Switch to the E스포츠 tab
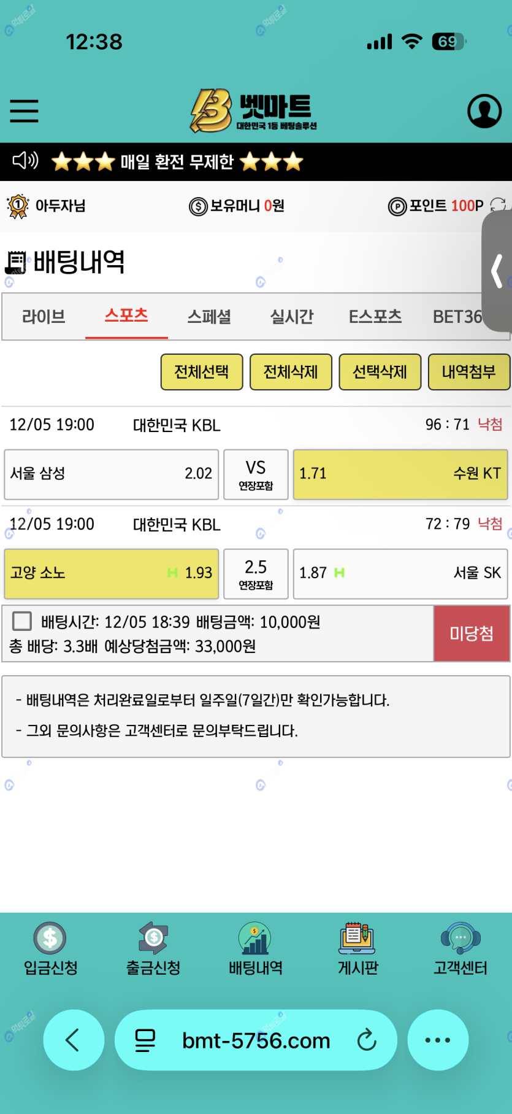The height and width of the screenshot is (1114, 512). (x=375, y=317)
